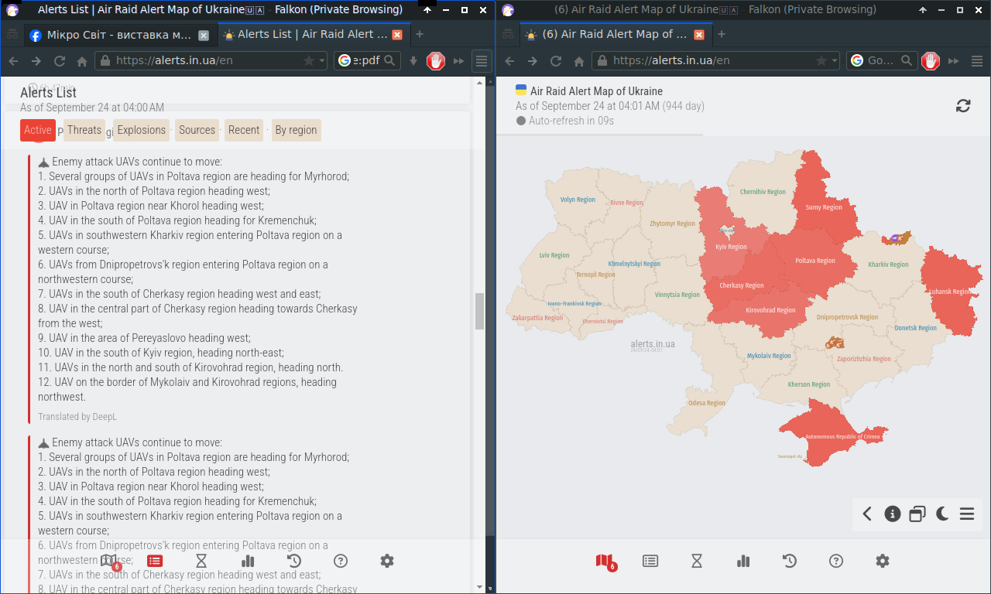Click Kharkiv Region label on the map

(x=888, y=265)
